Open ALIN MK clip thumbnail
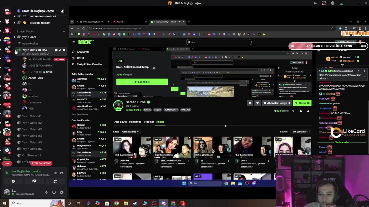Viewport: 369px width, 207px height. click(x=132, y=147)
